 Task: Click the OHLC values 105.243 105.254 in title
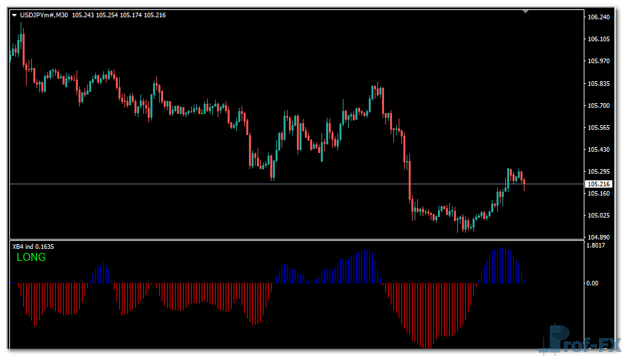pos(94,15)
